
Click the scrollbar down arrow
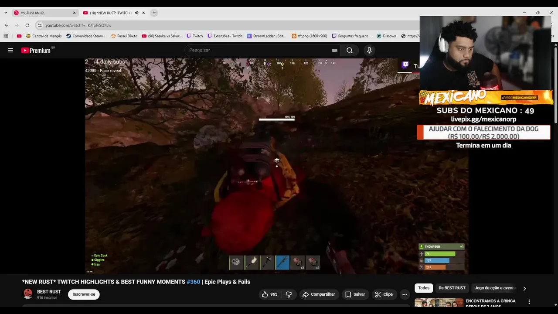pyautogui.click(x=555, y=305)
